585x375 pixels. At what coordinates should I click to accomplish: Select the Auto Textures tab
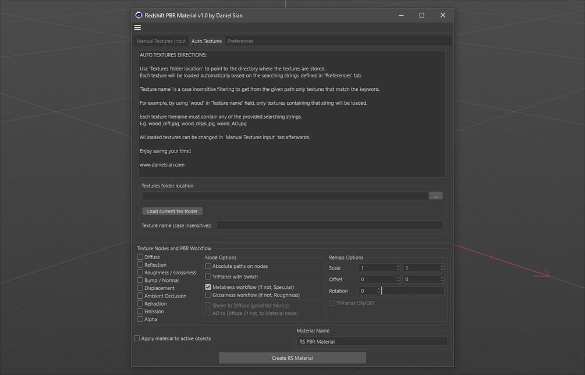tap(206, 41)
